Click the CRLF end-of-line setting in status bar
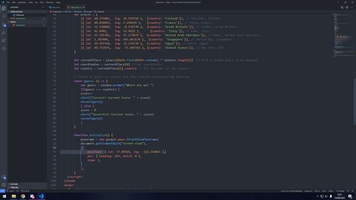The width and height of the screenshot is (356, 200). coord(324,191)
